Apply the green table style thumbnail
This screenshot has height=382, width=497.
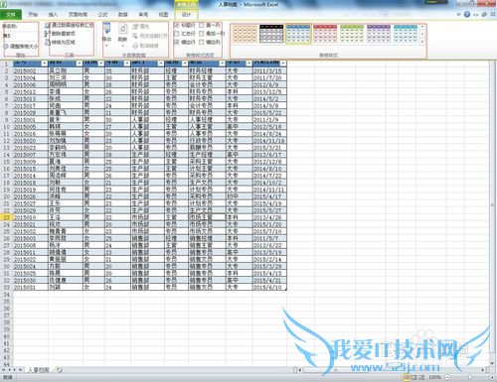[352, 34]
